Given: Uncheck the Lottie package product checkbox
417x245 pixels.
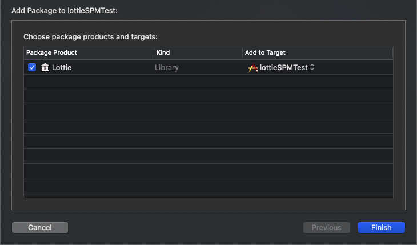Looking at the screenshot, I should [x=32, y=67].
